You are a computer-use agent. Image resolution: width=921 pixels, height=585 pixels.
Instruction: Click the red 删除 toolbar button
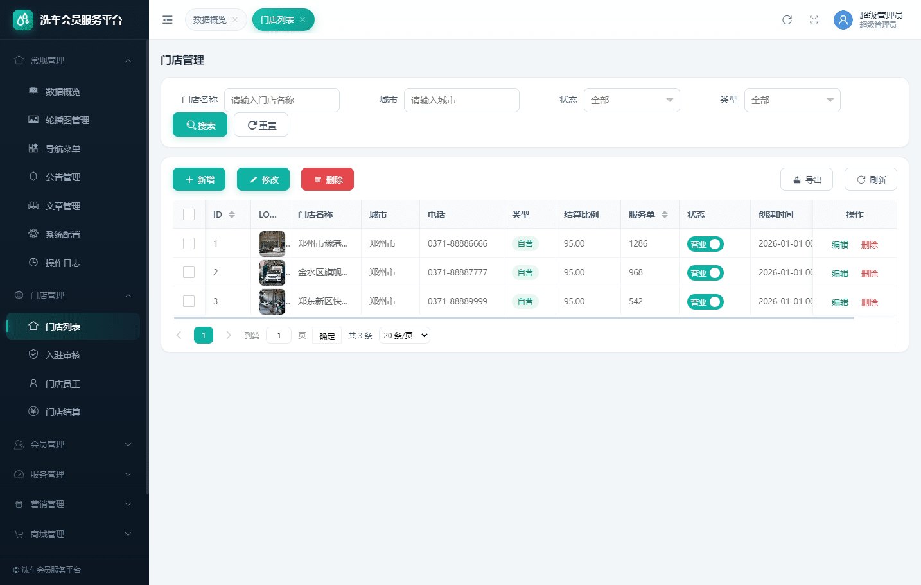coord(328,179)
